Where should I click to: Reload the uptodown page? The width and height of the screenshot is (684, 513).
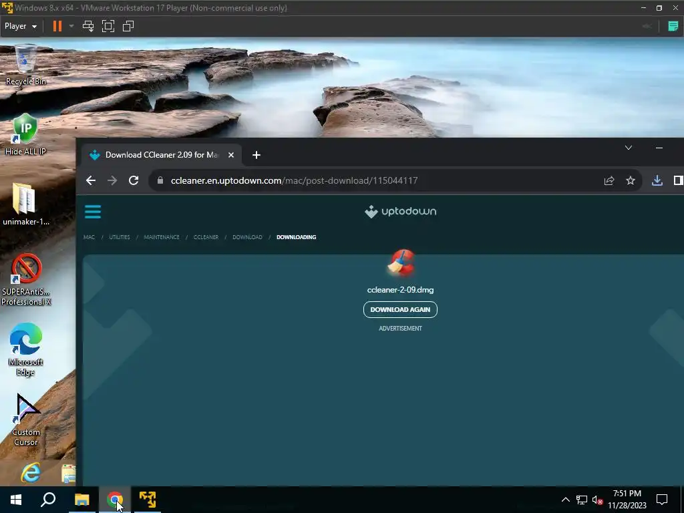tap(134, 180)
